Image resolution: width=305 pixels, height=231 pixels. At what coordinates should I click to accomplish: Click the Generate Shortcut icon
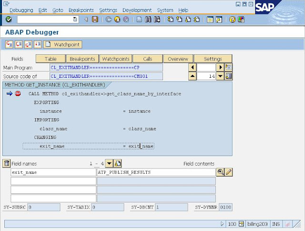219,19
